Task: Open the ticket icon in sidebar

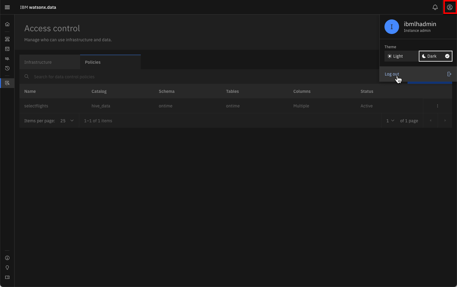Action: pyautogui.click(x=7, y=277)
